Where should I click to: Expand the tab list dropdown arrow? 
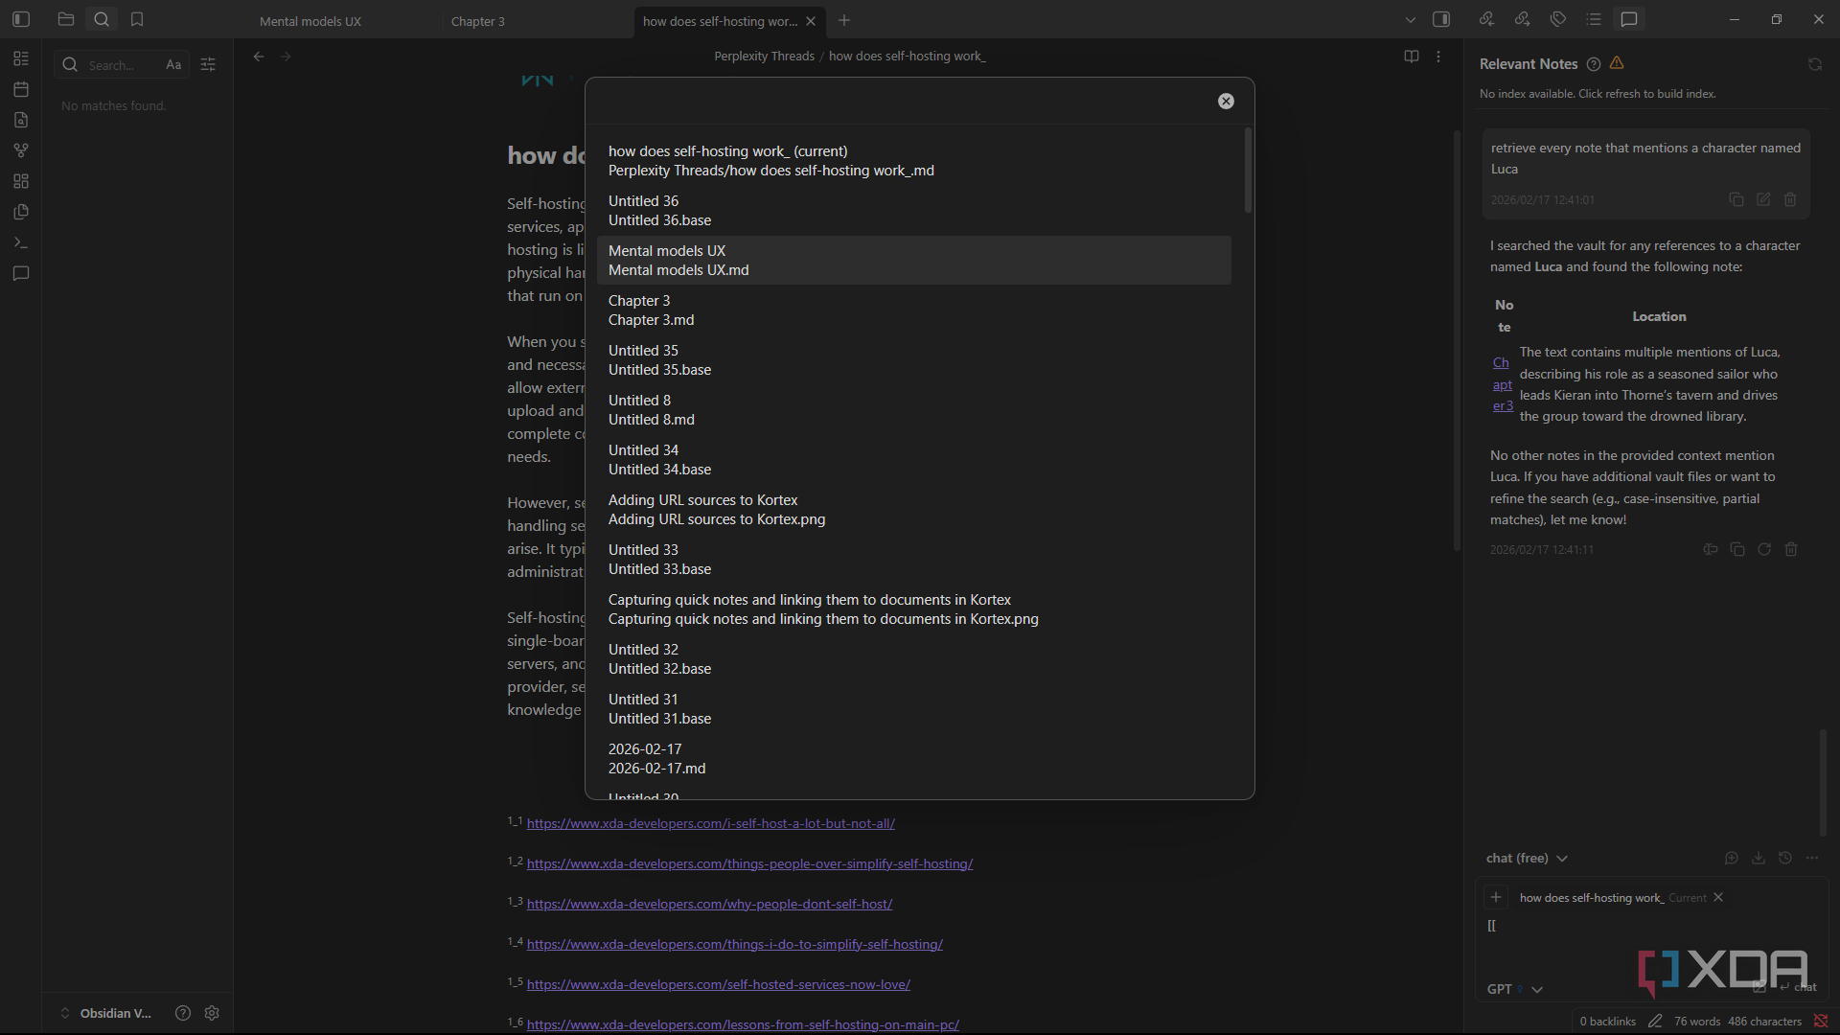tap(1410, 20)
